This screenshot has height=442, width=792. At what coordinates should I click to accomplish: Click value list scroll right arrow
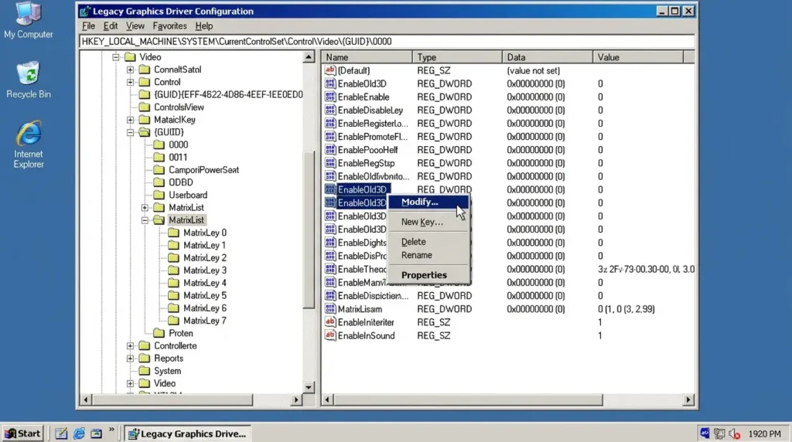coord(688,399)
